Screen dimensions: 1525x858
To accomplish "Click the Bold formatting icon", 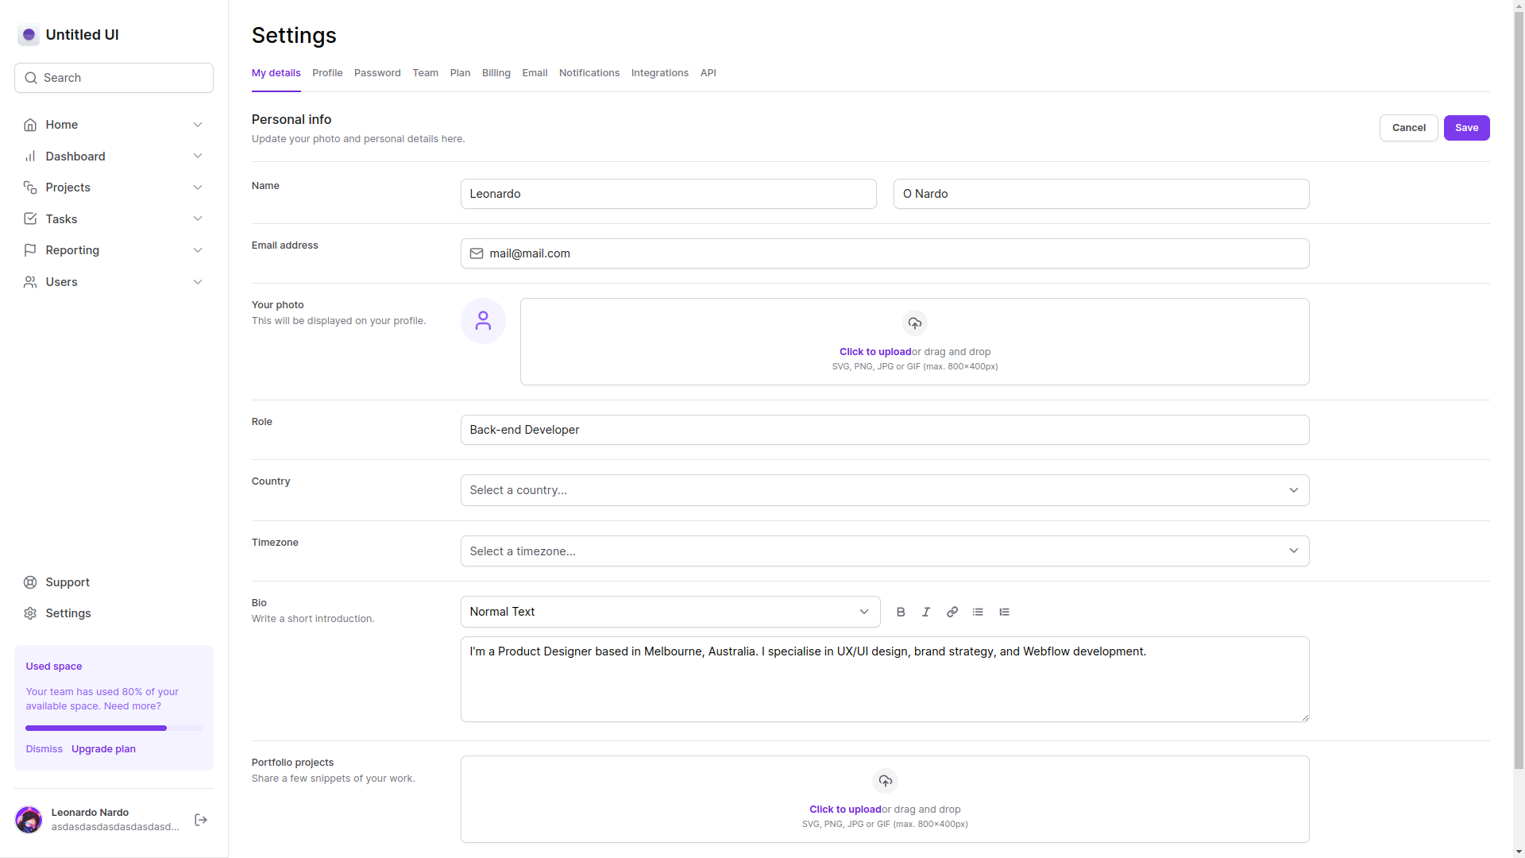I will (x=901, y=612).
